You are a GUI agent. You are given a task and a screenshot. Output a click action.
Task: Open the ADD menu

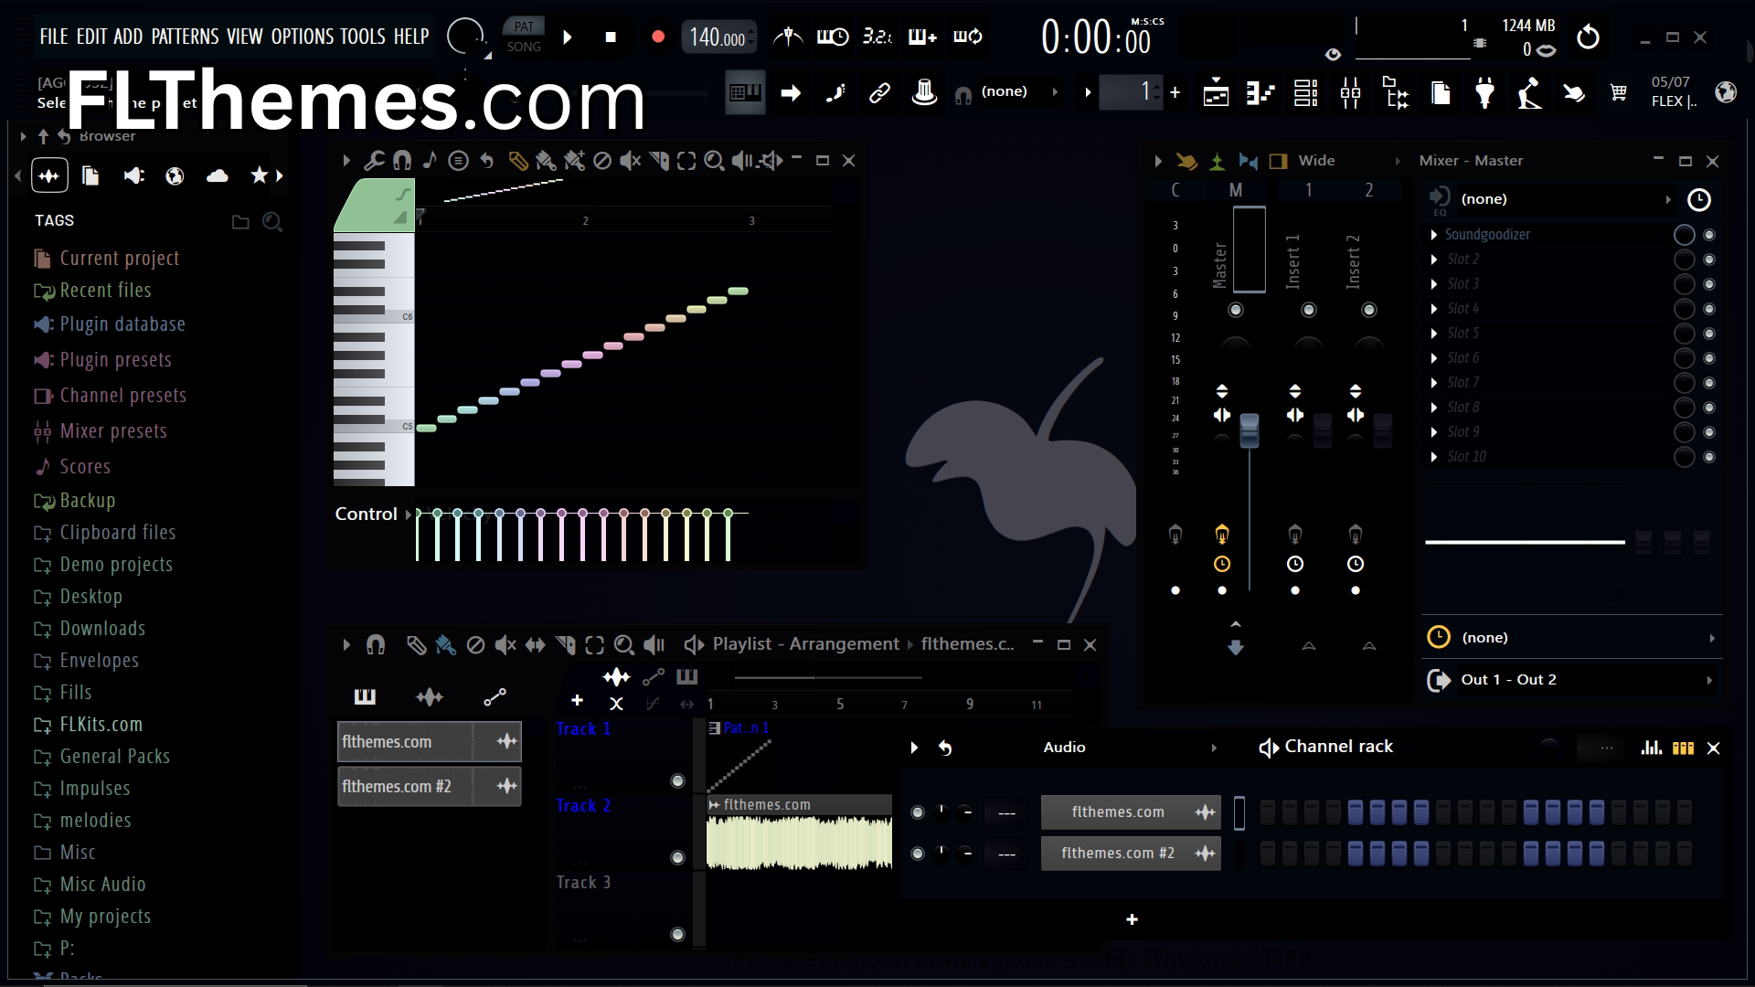click(x=128, y=37)
